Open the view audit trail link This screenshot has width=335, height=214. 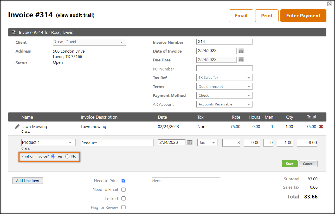75,15
